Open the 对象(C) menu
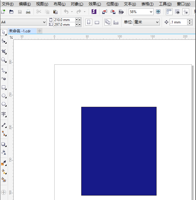 point(77,4)
